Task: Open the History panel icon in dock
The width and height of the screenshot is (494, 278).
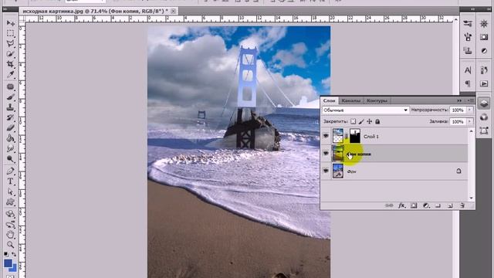Action: [484, 70]
